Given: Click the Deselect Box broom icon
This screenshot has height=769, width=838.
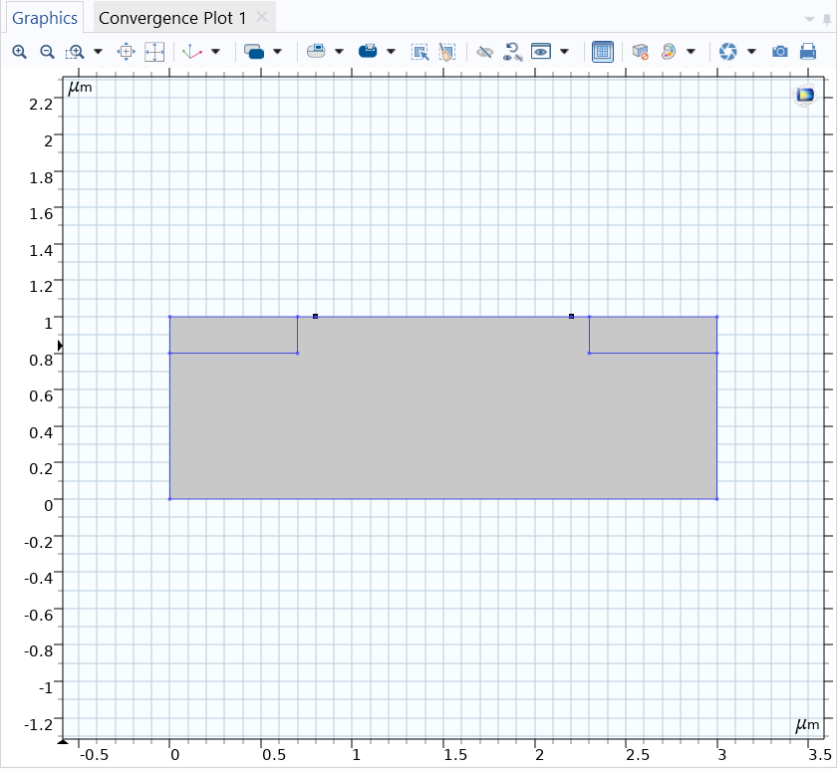Looking at the screenshot, I should (447, 52).
